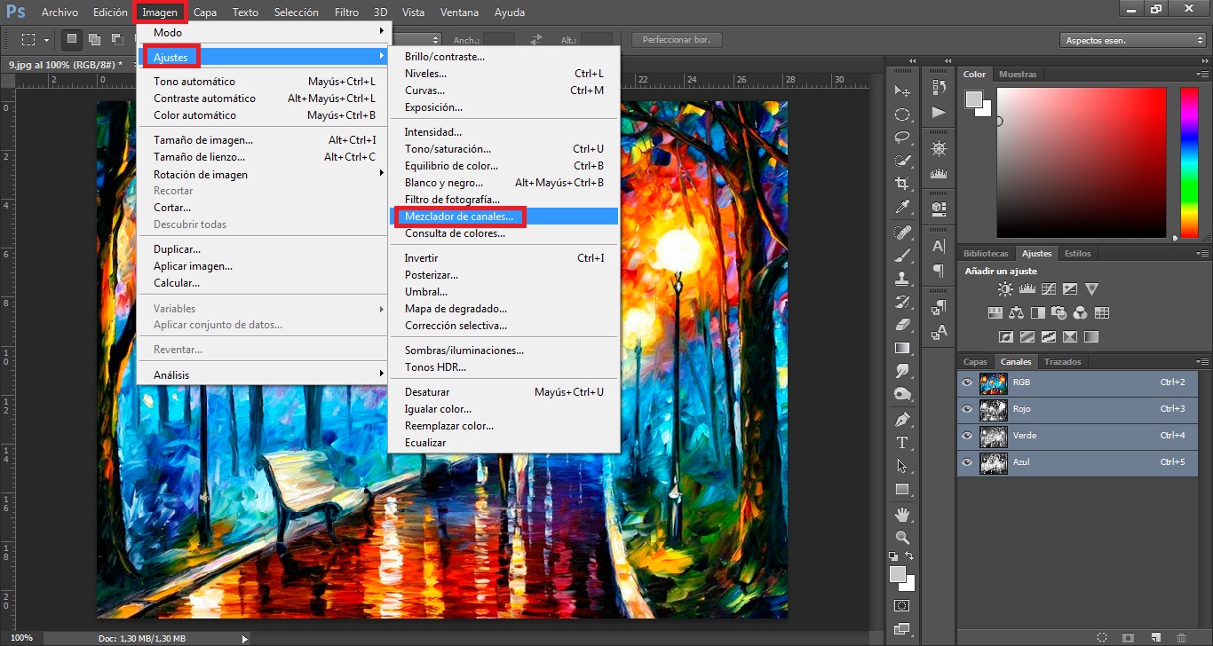
Task: Hide the Verde channel eye icon
Action: [967, 437]
